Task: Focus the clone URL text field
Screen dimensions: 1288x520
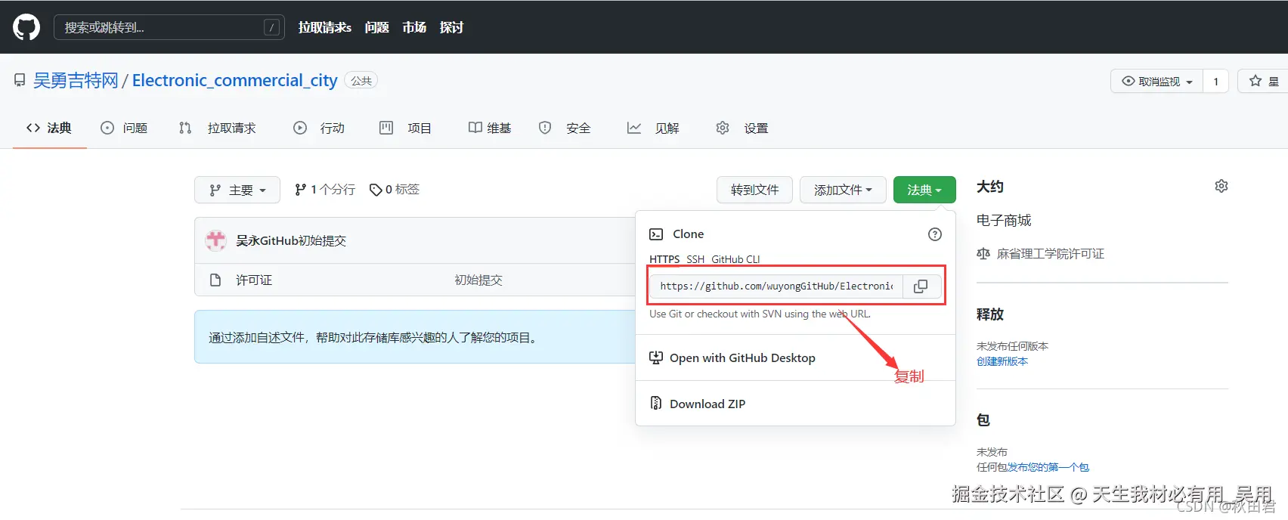Action: coord(776,286)
